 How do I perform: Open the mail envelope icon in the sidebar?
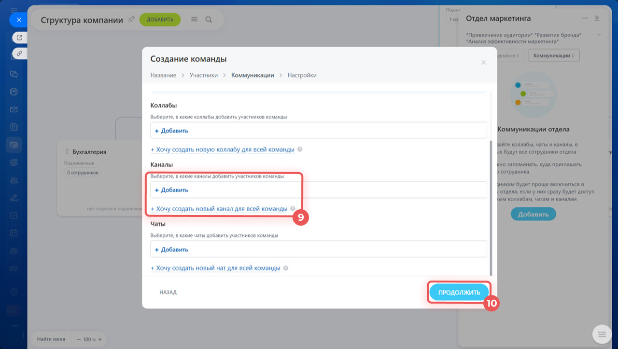[14, 109]
